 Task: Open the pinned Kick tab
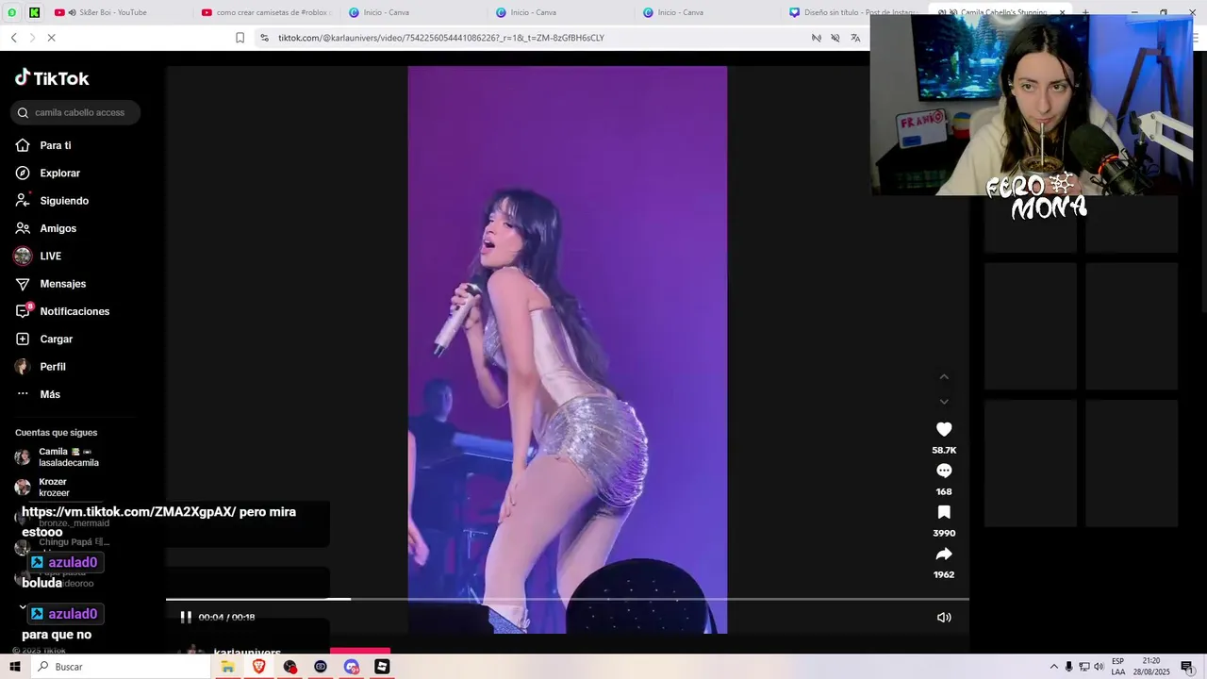pyautogui.click(x=35, y=12)
